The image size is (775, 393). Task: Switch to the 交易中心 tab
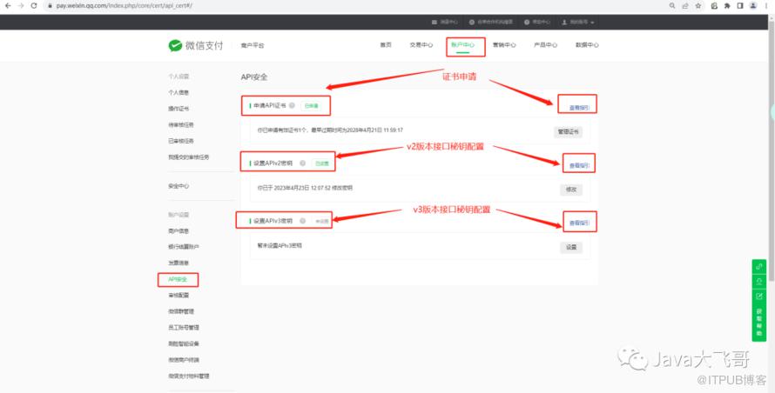click(421, 45)
